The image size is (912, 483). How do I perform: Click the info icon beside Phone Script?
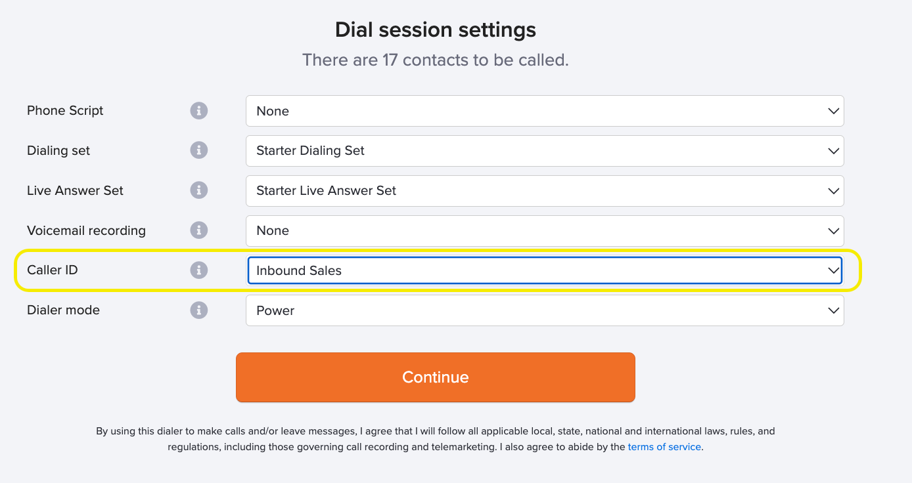[199, 111]
